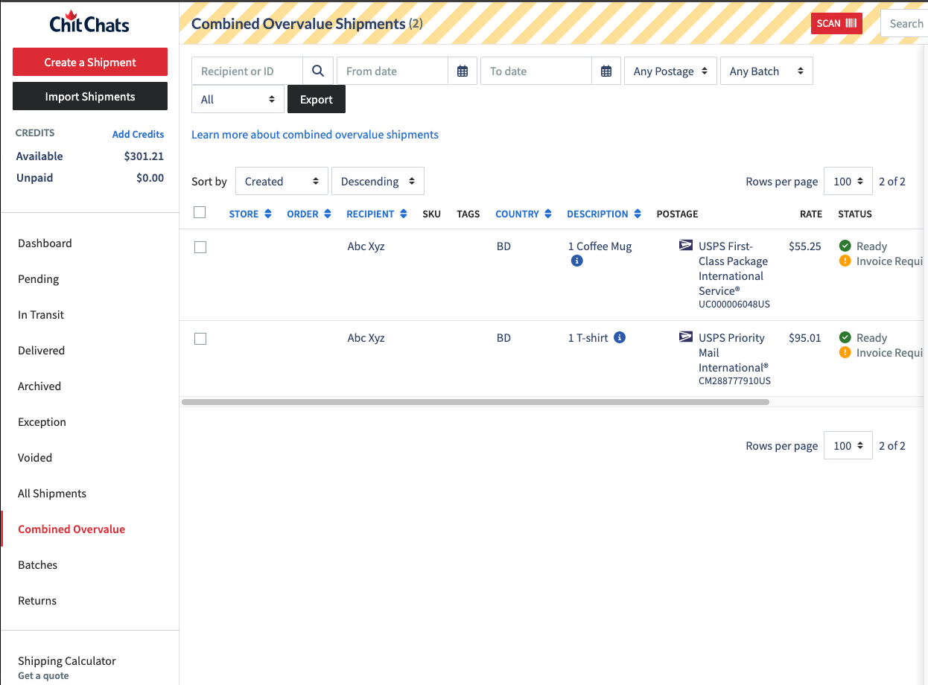Focus the Search field at top right
928x685 pixels.
[904, 23]
